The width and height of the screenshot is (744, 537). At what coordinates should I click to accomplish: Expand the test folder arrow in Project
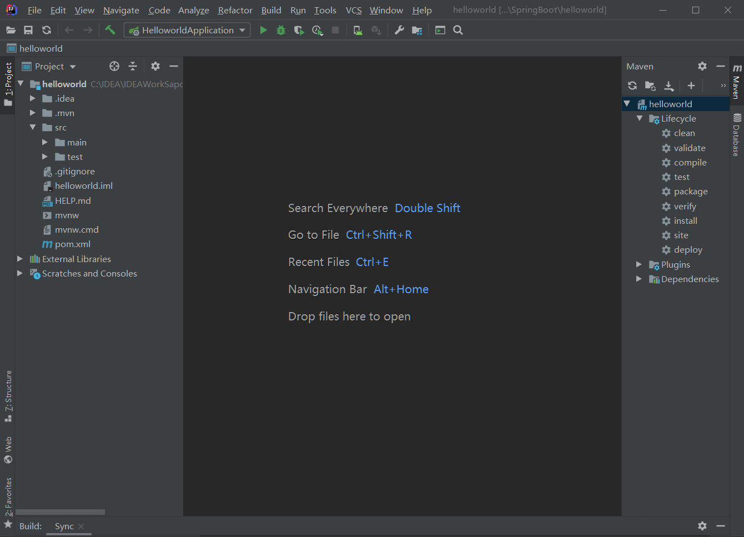(45, 157)
